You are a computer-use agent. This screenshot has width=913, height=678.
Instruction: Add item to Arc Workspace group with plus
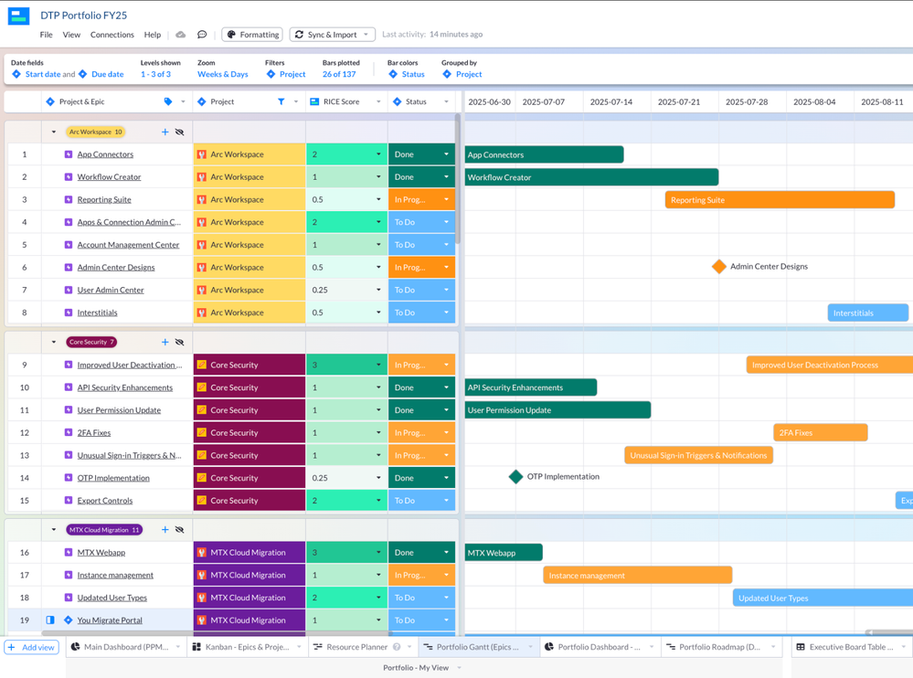pyautogui.click(x=165, y=132)
